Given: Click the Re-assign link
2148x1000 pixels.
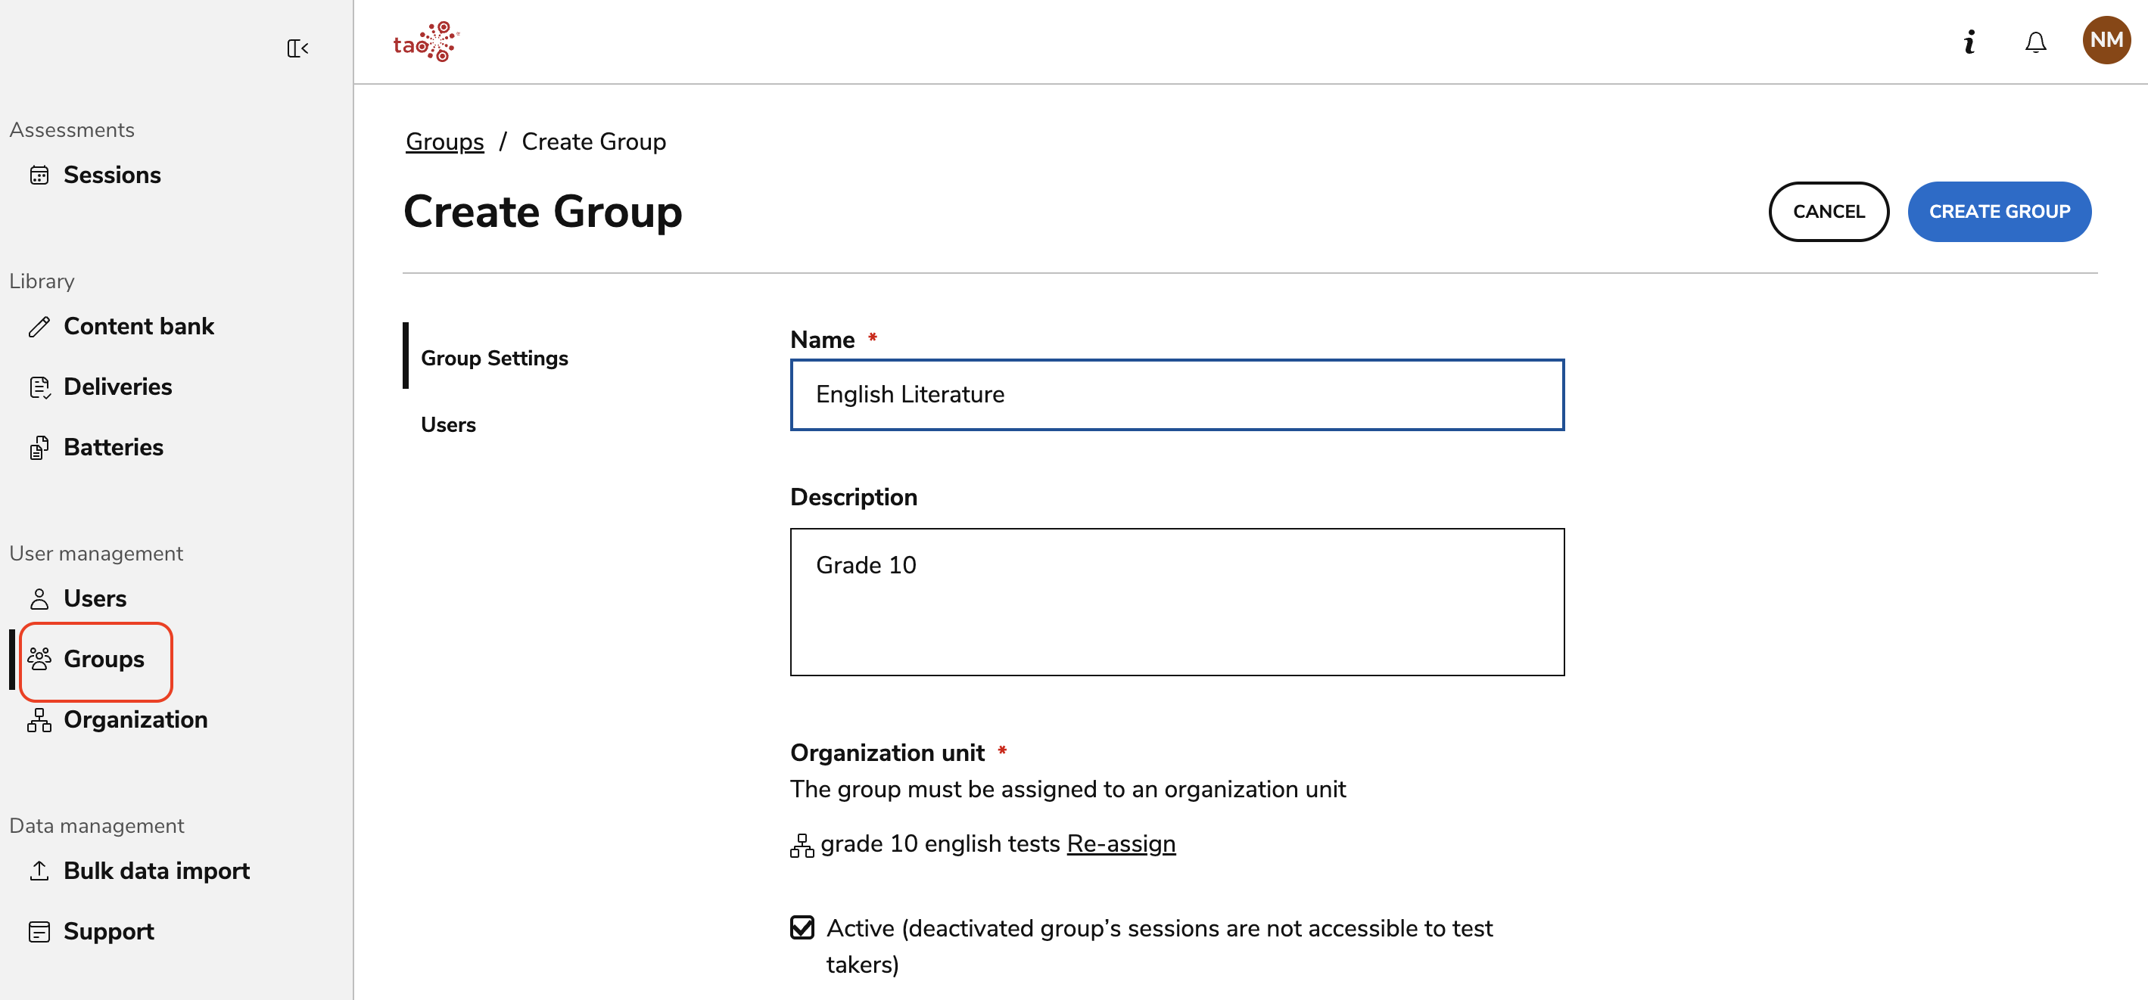Looking at the screenshot, I should pos(1121,844).
